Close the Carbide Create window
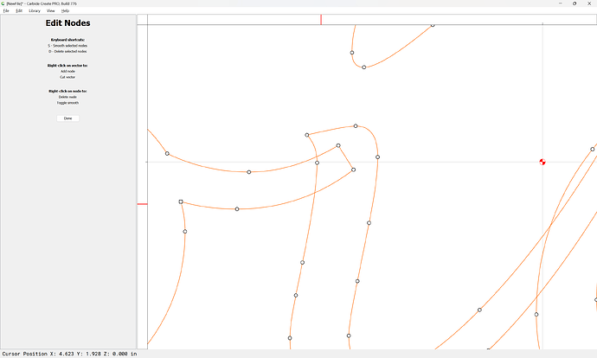 [590, 3]
